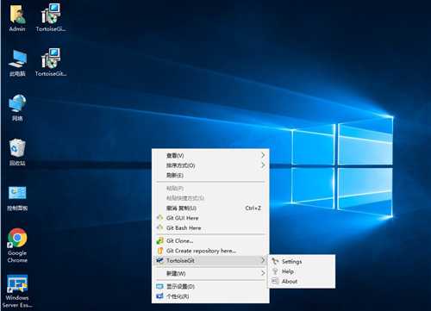Screen dimensions: 431x311
Task: Click the personalize icon in context menu
Action: point(160,296)
